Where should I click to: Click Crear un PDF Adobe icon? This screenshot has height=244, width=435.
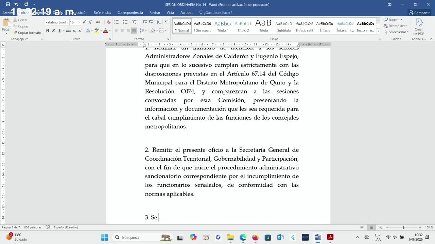(419, 27)
